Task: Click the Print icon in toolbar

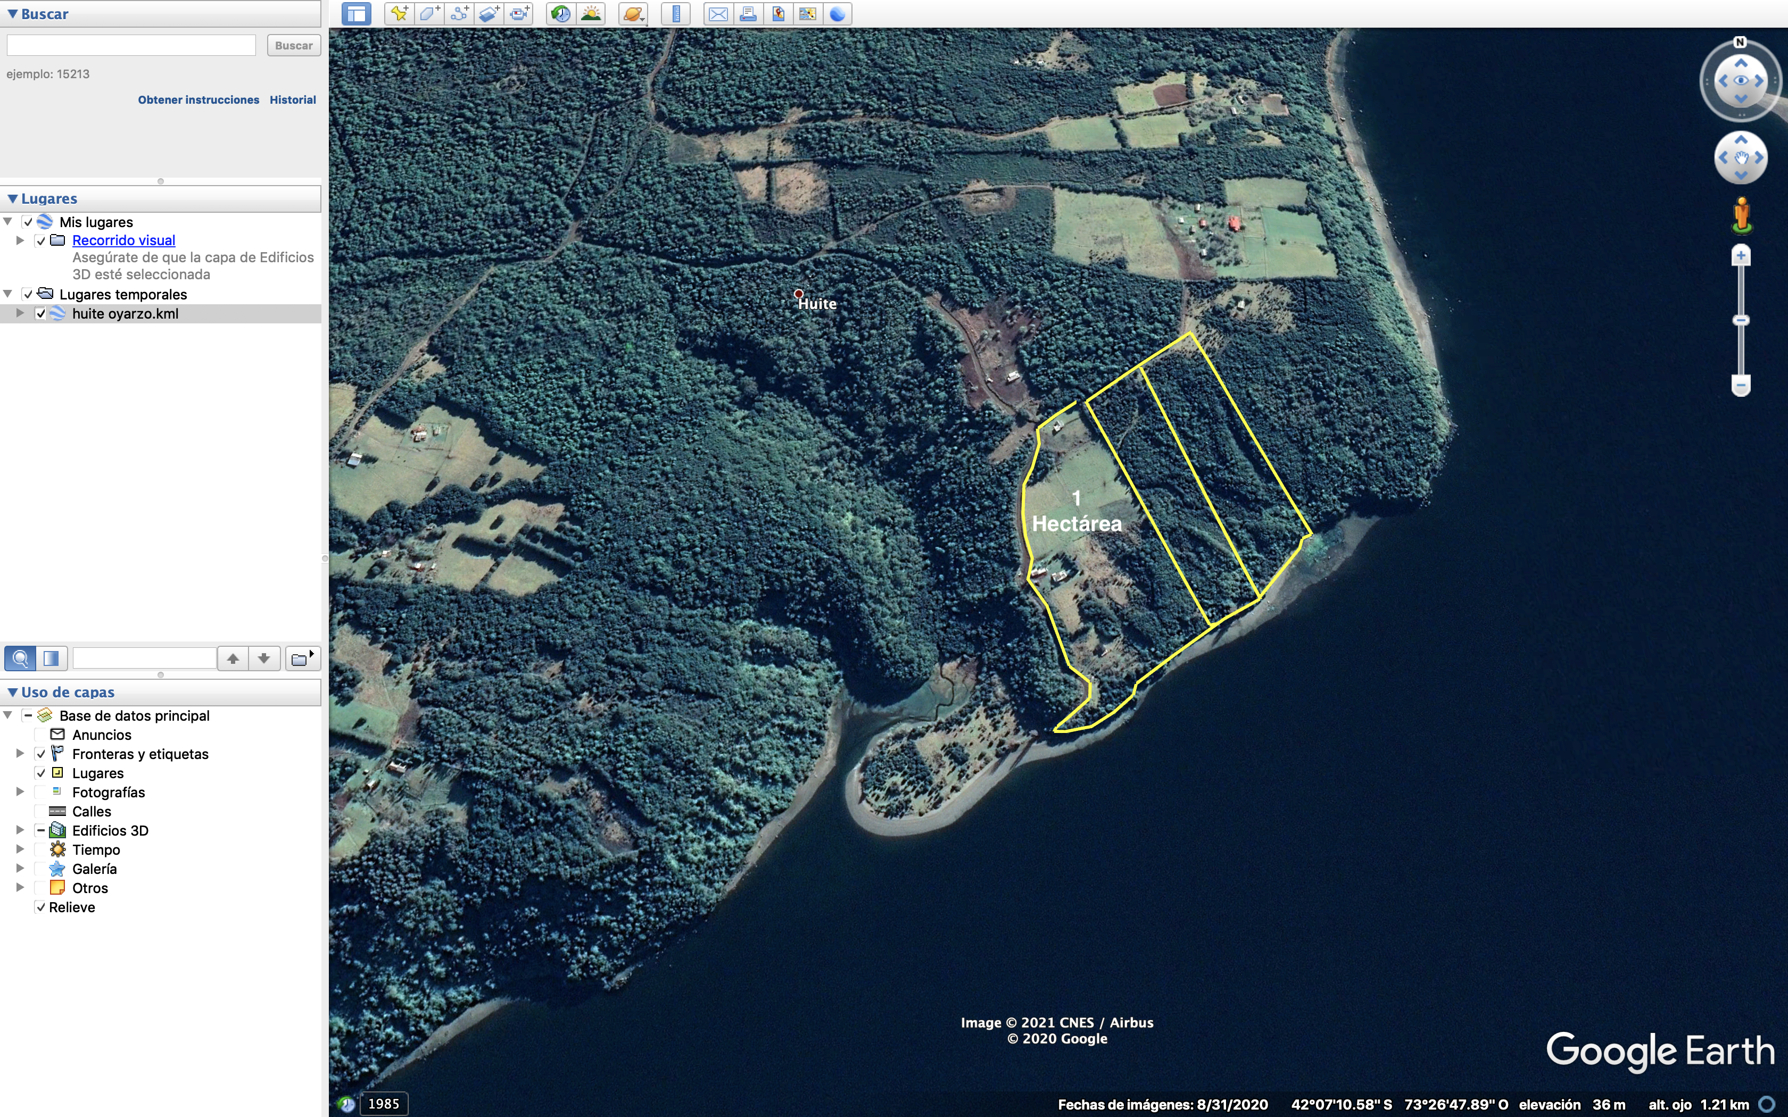Action: (x=748, y=13)
